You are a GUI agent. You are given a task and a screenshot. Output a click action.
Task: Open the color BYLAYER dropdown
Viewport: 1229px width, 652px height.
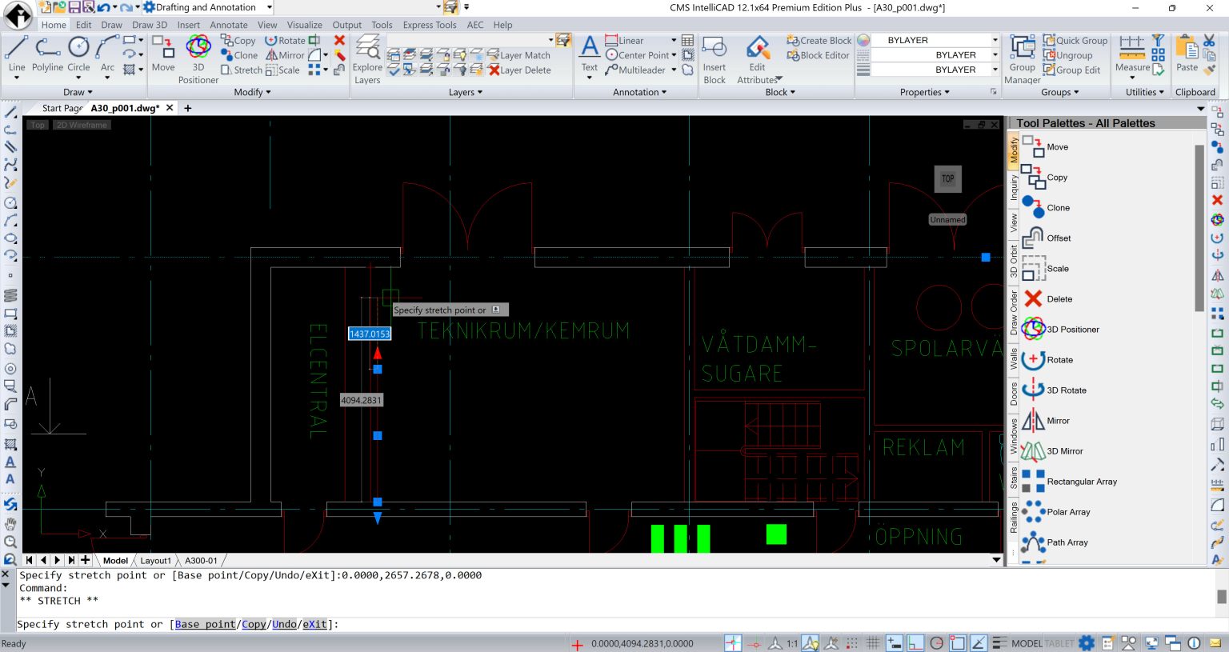[995, 40]
